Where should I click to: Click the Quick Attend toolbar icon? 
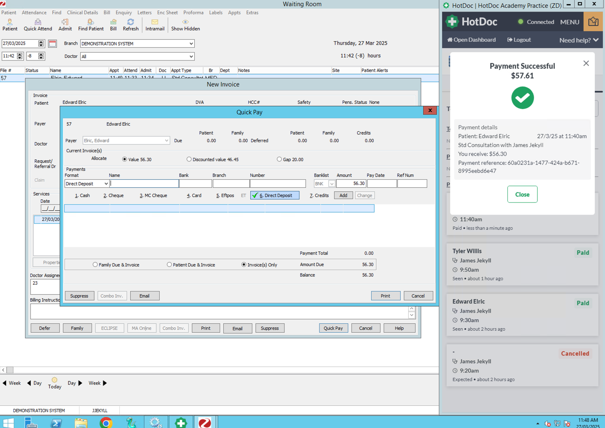38,25
